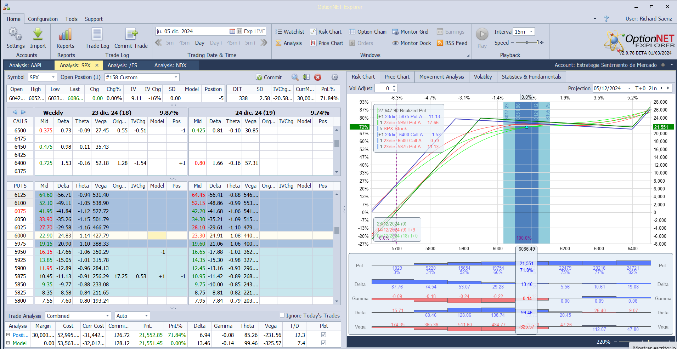
Task: Go to next expiration with right arrow
Action: click(23, 112)
